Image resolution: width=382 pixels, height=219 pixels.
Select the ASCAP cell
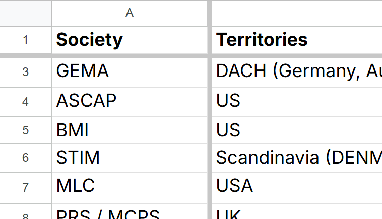tap(130, 102)
